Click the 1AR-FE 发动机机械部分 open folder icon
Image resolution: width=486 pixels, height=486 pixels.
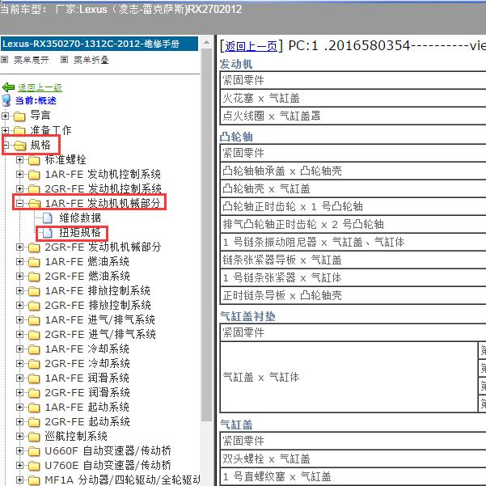tap(34, 204)
